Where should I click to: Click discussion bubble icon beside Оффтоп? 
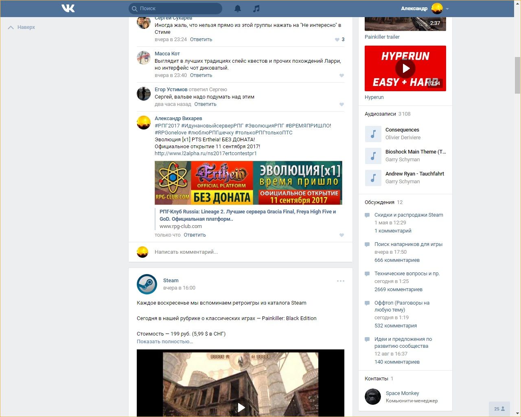[x=367, y=303]
